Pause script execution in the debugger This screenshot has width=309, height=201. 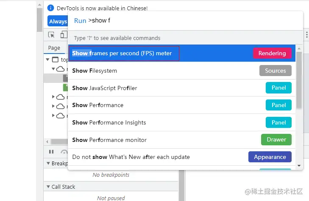click(x=51, y=152)
